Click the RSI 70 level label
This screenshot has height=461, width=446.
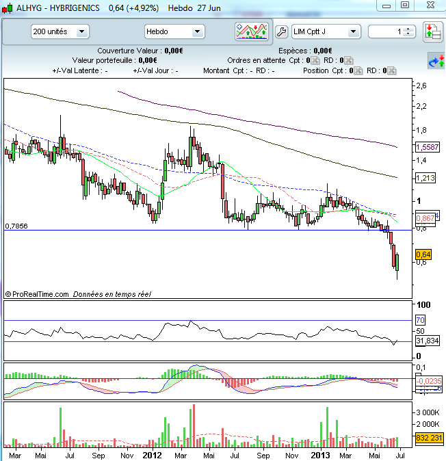click(x=420, y=320)
